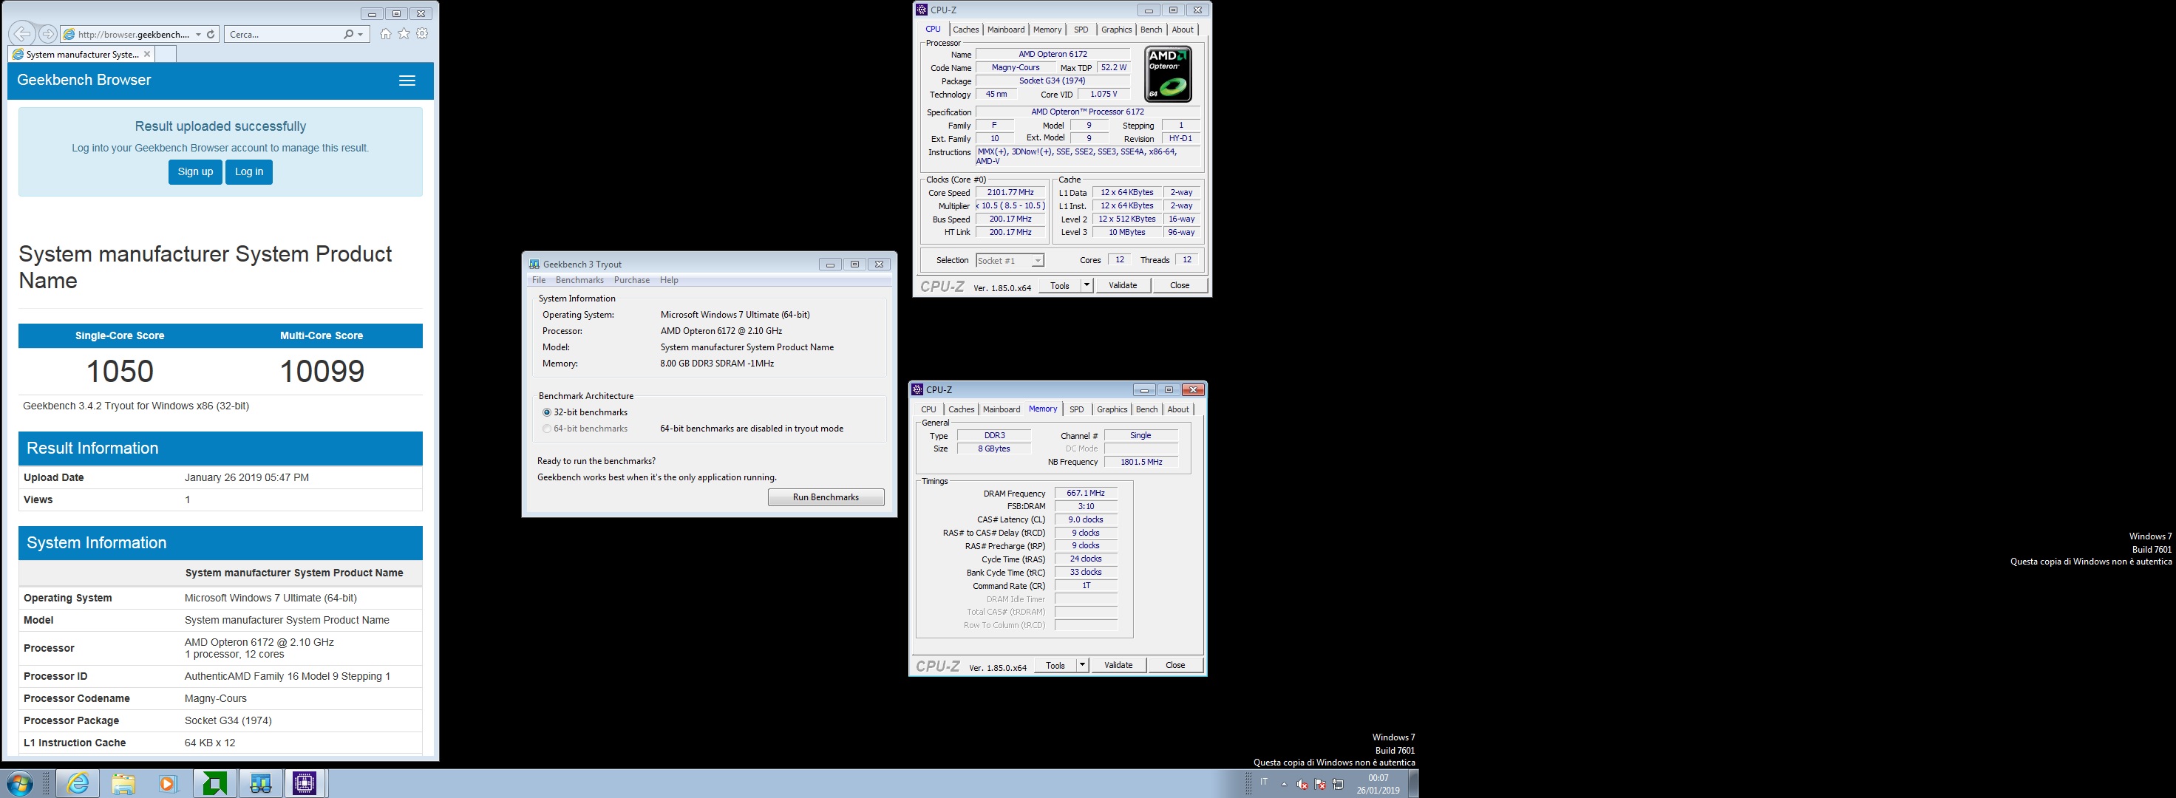Open the Benchmarks menu

(579, 280)
